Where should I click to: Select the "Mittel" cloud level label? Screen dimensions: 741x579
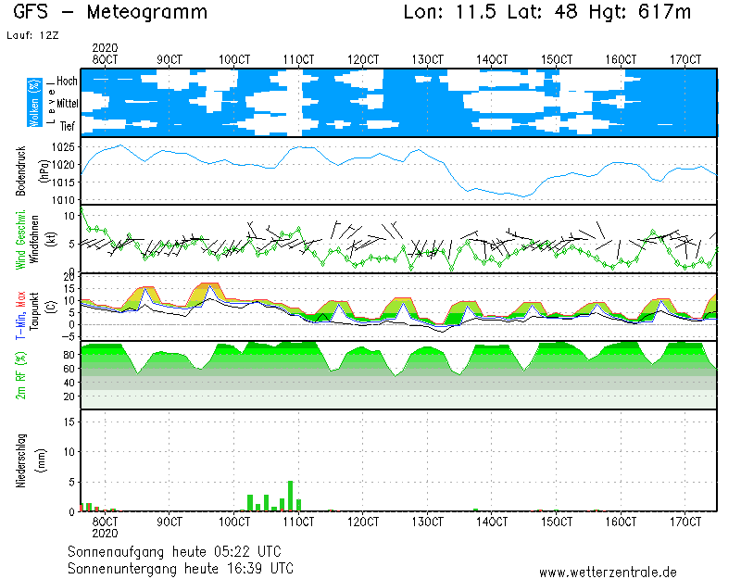[x=67, y=103]
